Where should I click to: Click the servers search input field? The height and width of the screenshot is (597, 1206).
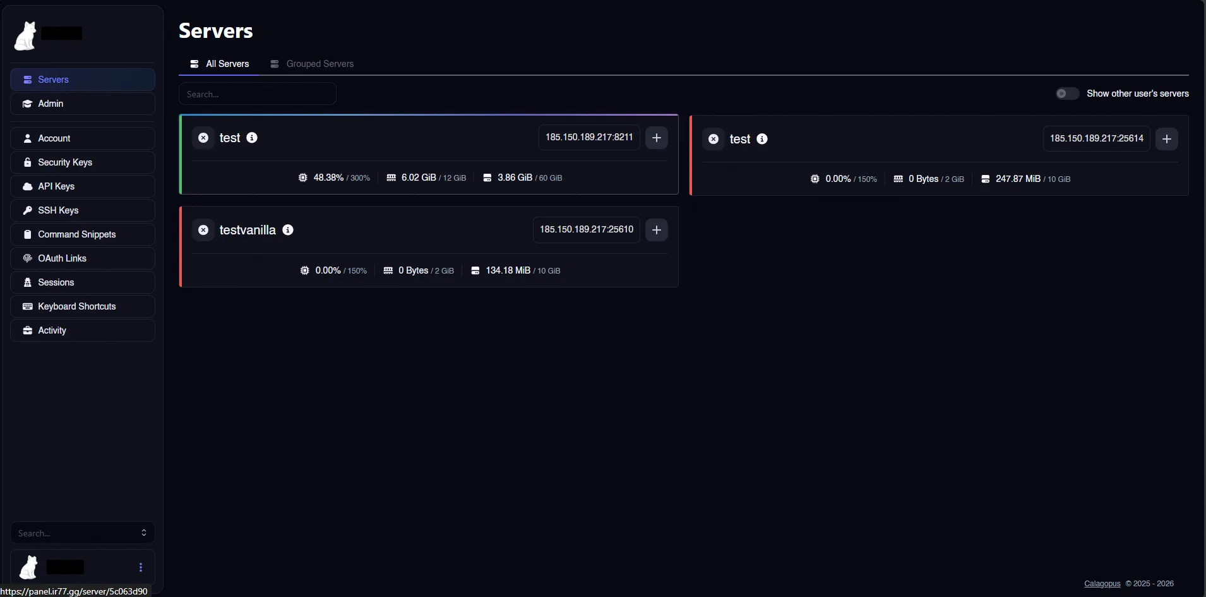[x=258, y=94]
